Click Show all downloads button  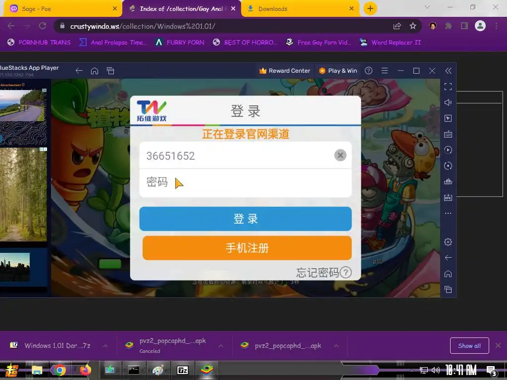coord(469,346)
